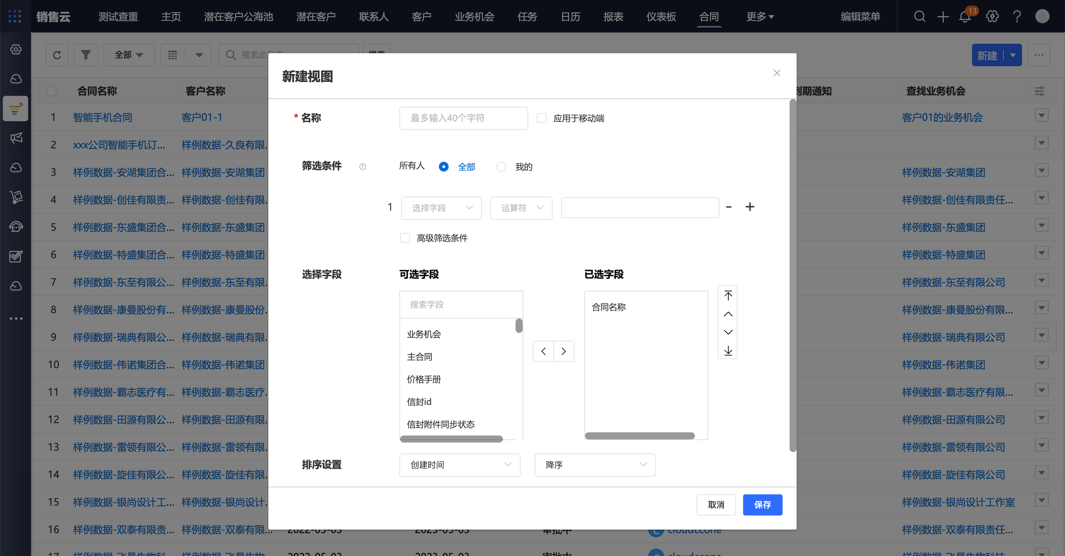Check 高级筛选条件 option

point(405,238)
